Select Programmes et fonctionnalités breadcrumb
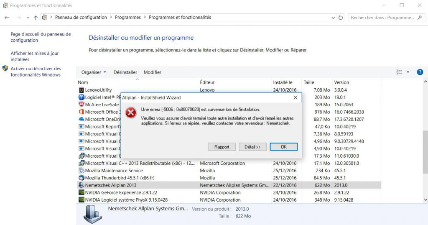Viewport: 428px width, 225px height. coord(180,17)
